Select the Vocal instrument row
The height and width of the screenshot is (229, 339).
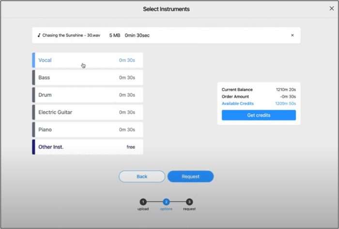point(87,60)
